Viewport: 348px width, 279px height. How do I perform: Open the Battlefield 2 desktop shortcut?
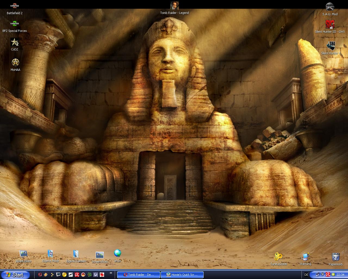pyautogui.click(x=15, y=6)
